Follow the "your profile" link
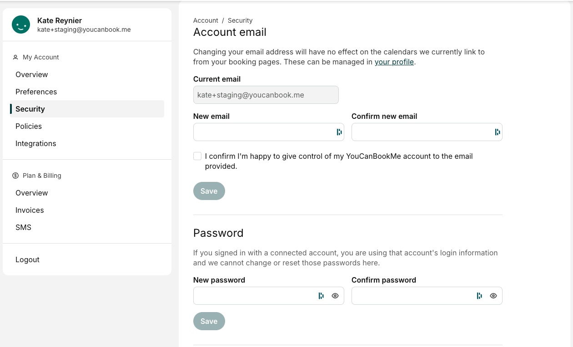573x347 pixels. click(x=394, y=62)
